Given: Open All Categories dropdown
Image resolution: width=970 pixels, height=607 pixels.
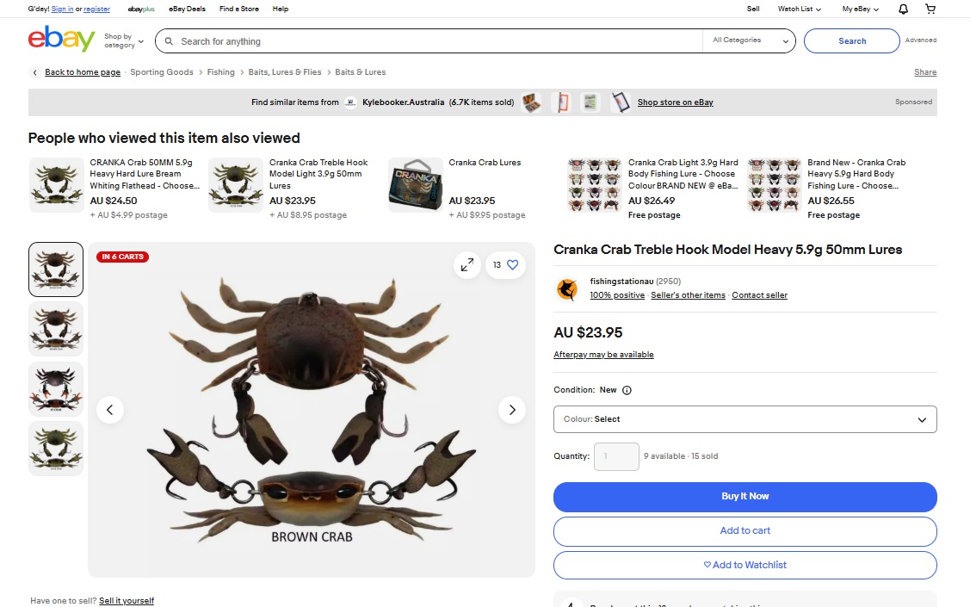Looking at the screenshot, I should (x=749, y=40).
